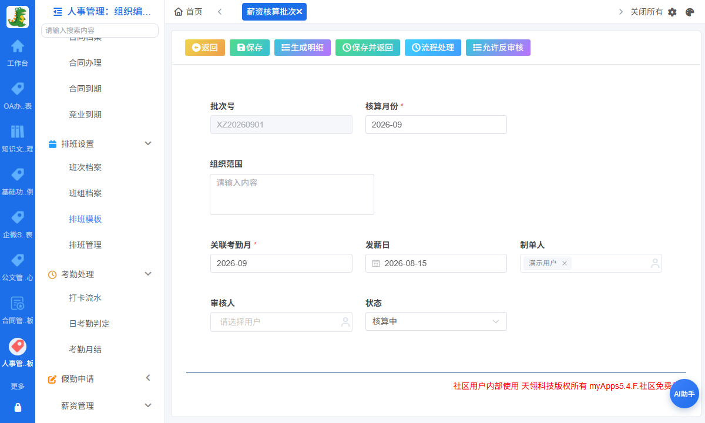Open the 基础功..例 sidebar icon
Screen dimensions: 705x423
(18, 174)
